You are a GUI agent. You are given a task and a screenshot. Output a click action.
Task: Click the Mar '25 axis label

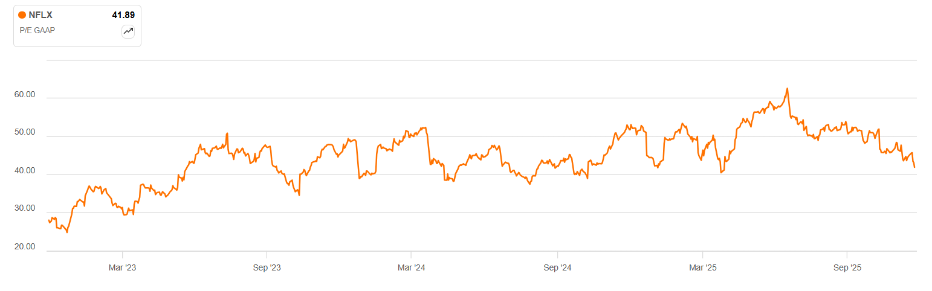(703, 267)
